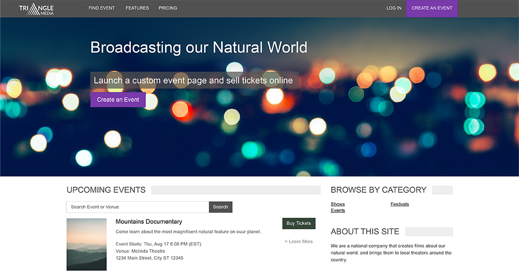Screen dimensions: 519x280
Task: Click the Browse by Category heading
Action: click(x=378, y=190)
